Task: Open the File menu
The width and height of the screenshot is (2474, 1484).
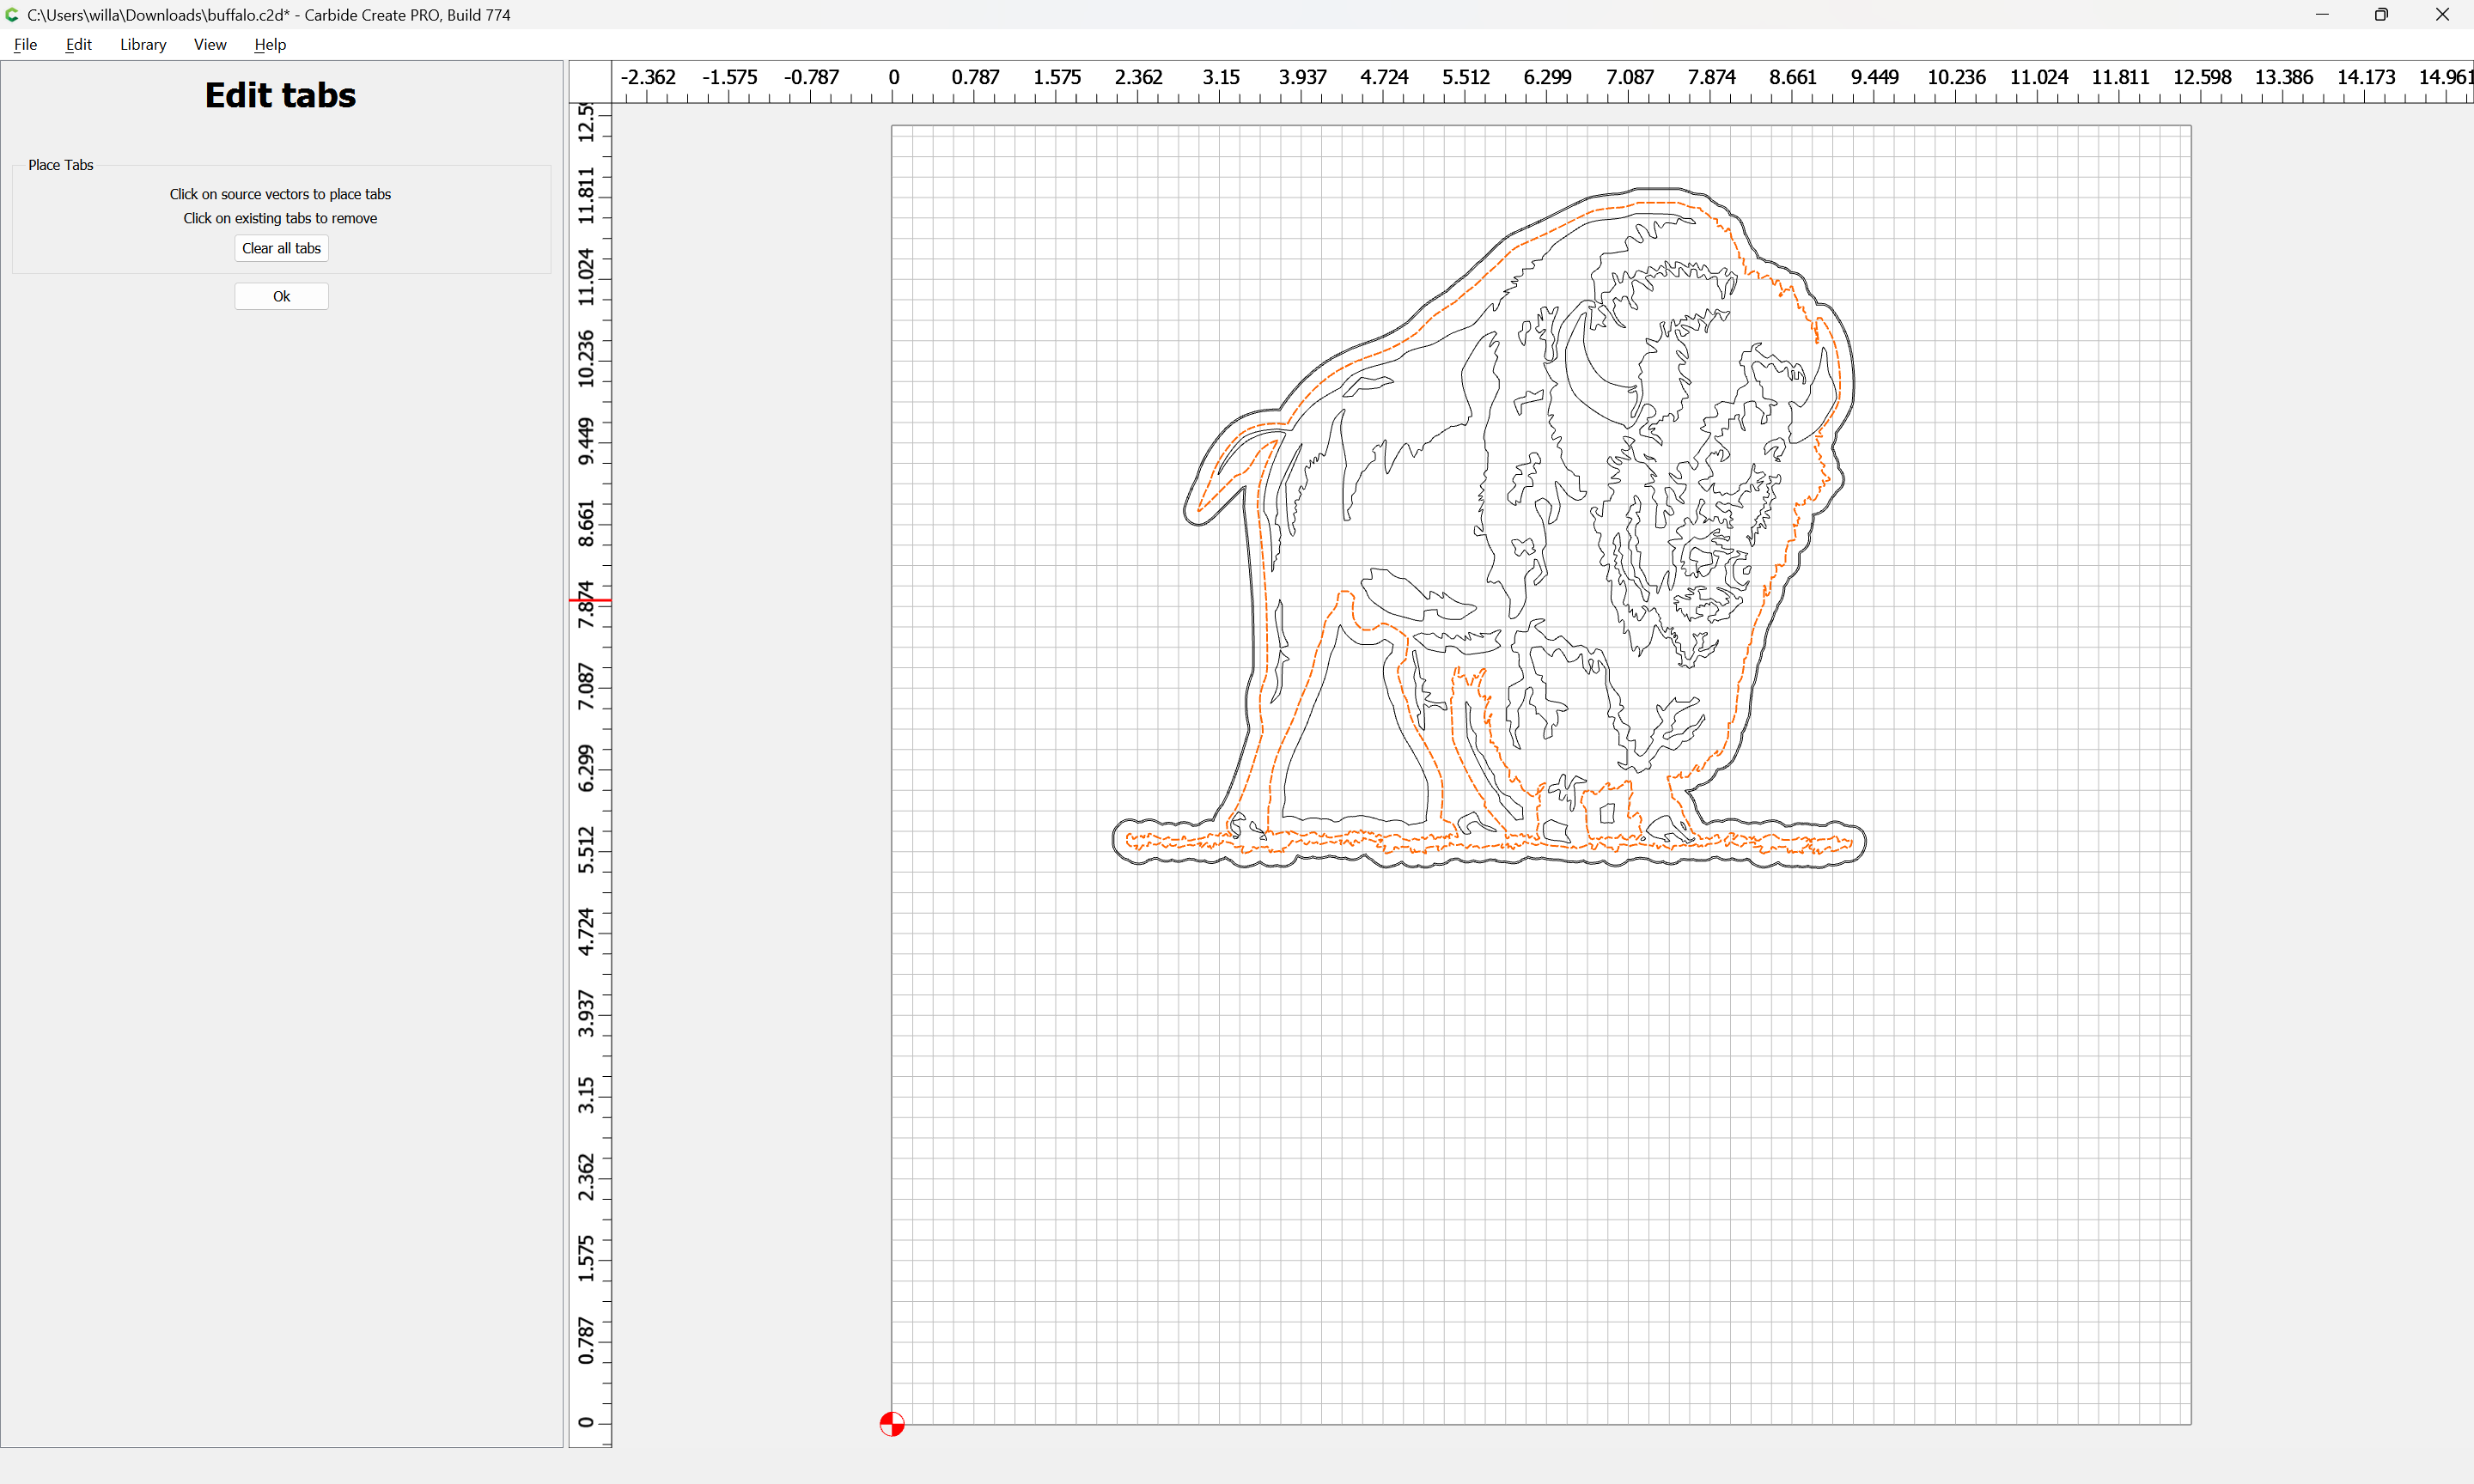Action: [26, 44]
